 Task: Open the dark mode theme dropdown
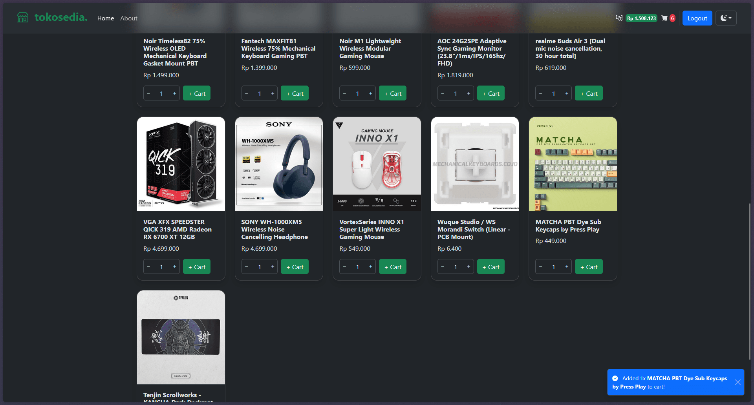pos(726,18)
